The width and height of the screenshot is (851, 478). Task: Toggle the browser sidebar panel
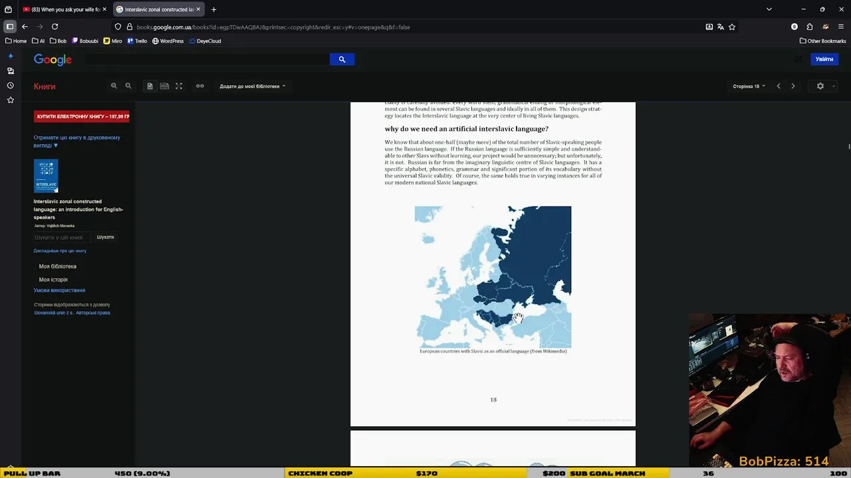[x=10, y=27]
